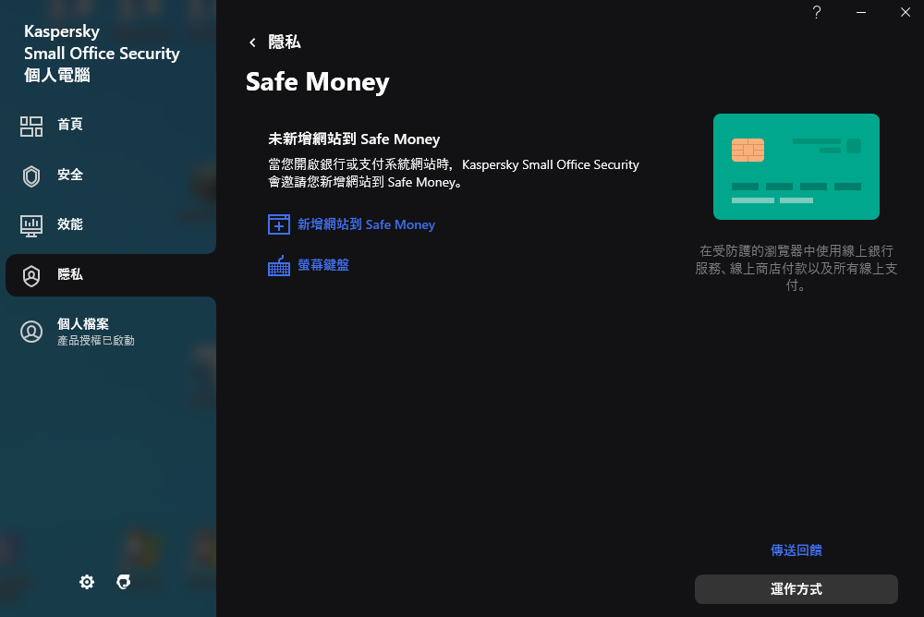Click the shield icon next to 安全
924x617 pixels.
coord(31,176)
